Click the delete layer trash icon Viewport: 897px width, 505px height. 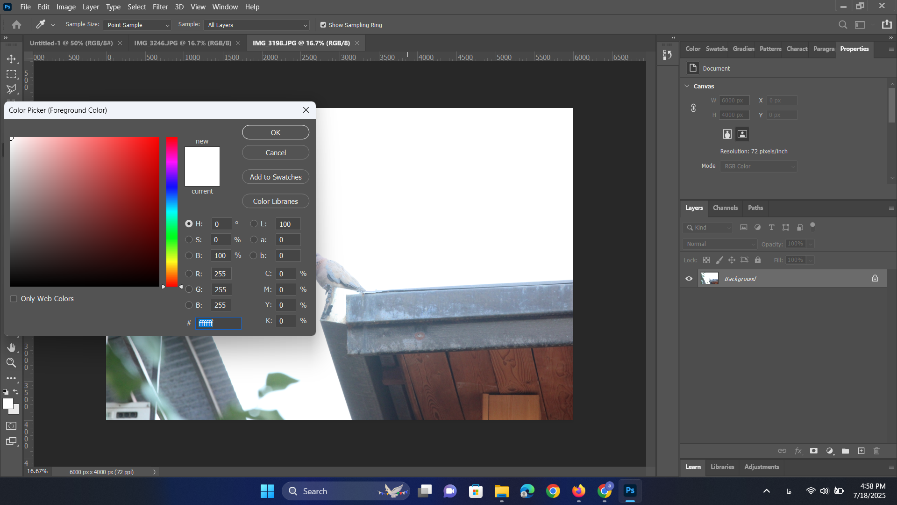[x=876, y=451]
